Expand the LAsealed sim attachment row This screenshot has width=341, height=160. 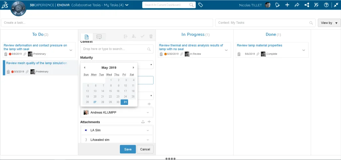coord(148,140)
